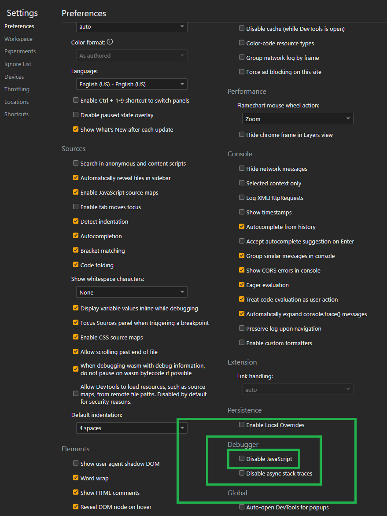This screenshot has width=387, height=516.
Task: Uncheck the Code folding option
Action: coord(76,265)
